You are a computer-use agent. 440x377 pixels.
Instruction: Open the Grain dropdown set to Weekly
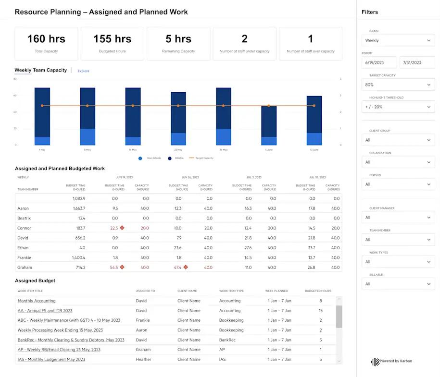coord(398,40)
